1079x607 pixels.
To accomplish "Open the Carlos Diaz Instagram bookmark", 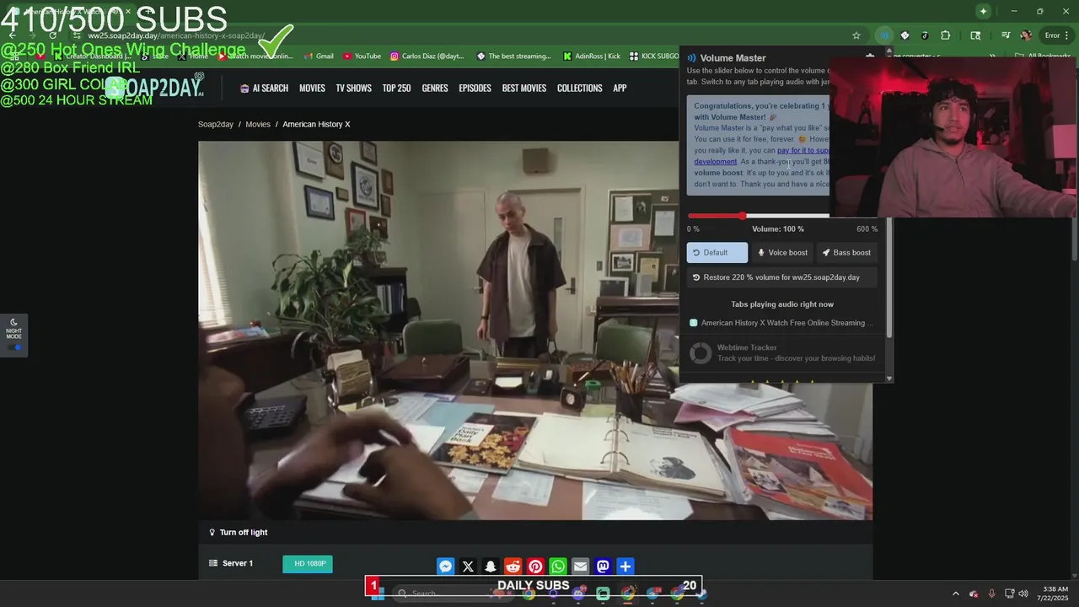I will [428, 56].
